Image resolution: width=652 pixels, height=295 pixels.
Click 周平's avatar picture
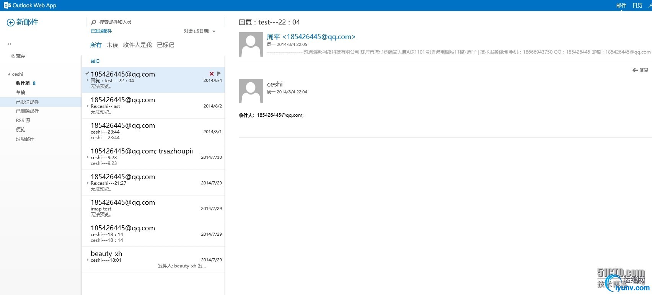click(251, 44)
